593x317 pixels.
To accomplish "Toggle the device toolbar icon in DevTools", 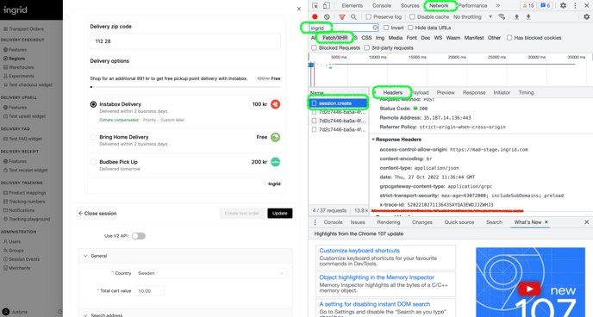I will [326, 6].
